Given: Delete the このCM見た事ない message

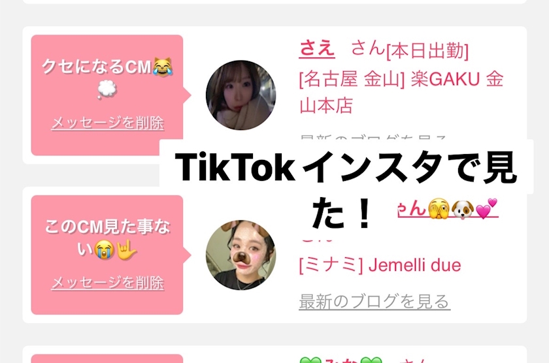Looking at the screenshot, I should [x=107, y=283].
